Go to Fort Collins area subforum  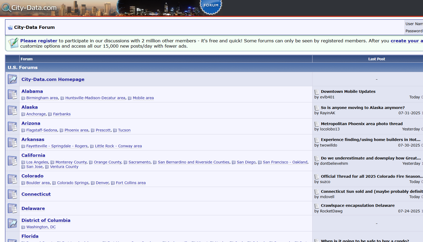point(131,183)
